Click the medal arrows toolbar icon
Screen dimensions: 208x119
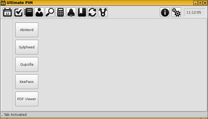[103, 12]
